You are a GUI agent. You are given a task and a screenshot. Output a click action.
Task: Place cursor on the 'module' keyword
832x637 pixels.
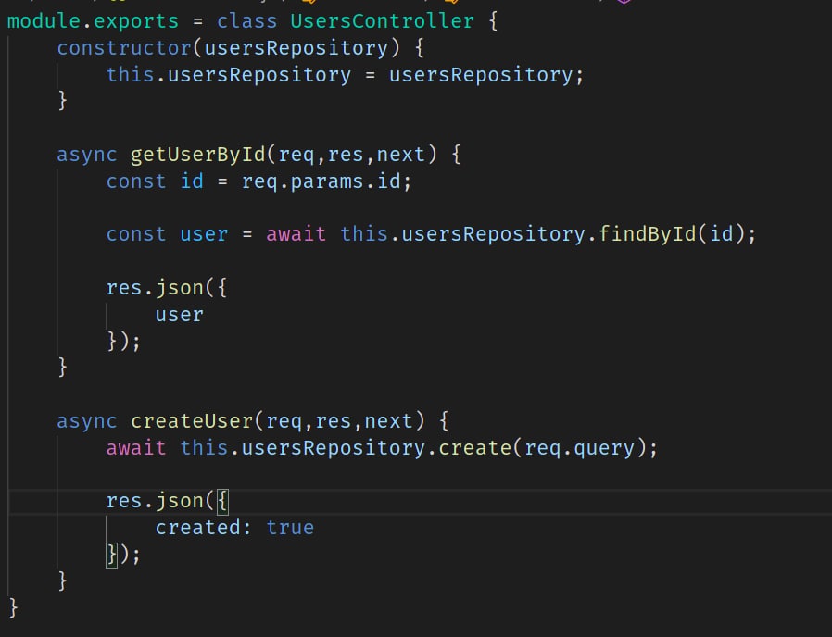click(x=44, y=21)
